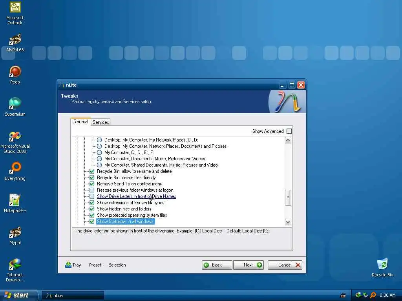The image size is (402, 301).
Task: Open the Selection menu
Action: [x=117, y=265]
